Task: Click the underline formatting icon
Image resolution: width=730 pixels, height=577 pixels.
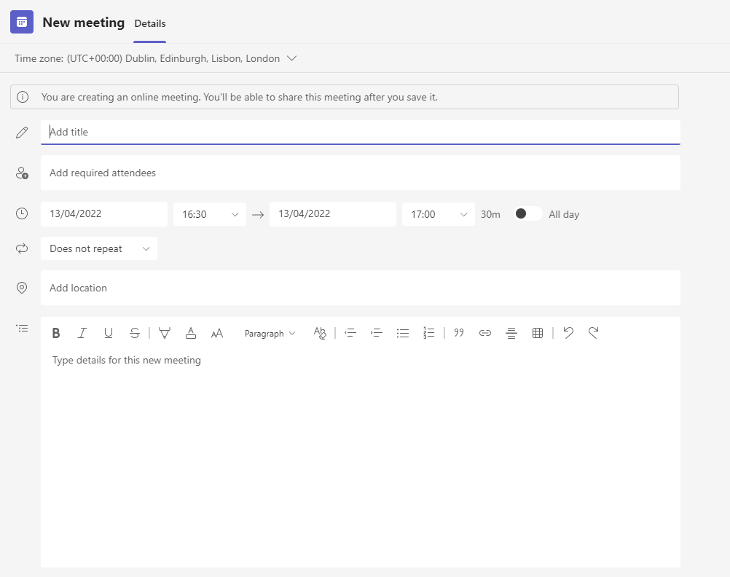Action: click(109, 333)
